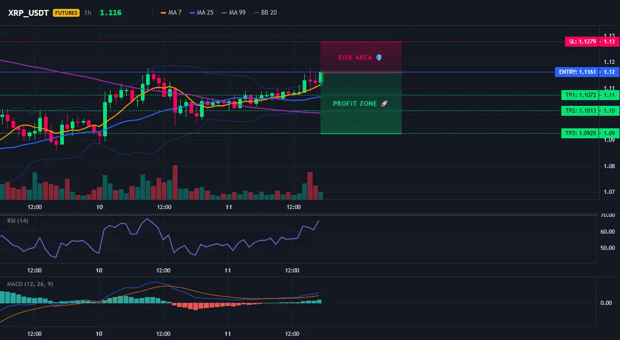Toggle the MA 7 legend item
Screen dimensions: 620x340
171,13
